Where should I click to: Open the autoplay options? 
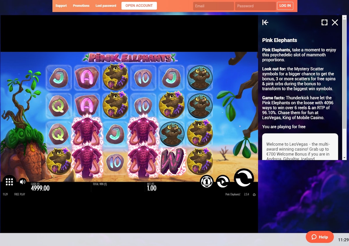[223, 182]
